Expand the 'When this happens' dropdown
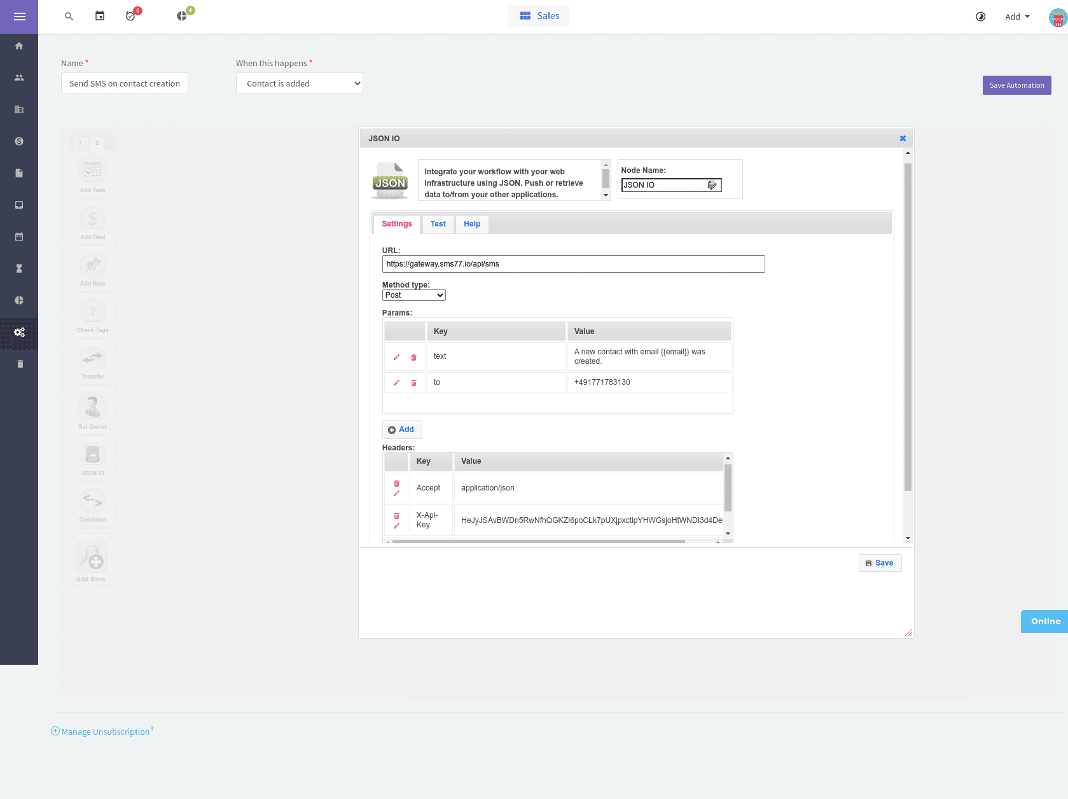The height and width of the screenshot is (799, 1068). pyautogui.click(x=299, y=83)
